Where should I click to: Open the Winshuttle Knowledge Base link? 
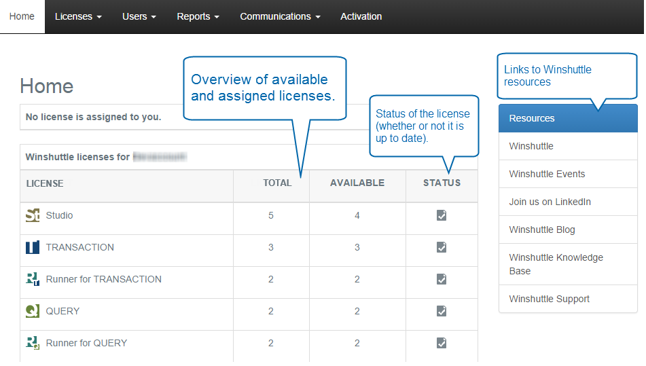tap(568, 264)
